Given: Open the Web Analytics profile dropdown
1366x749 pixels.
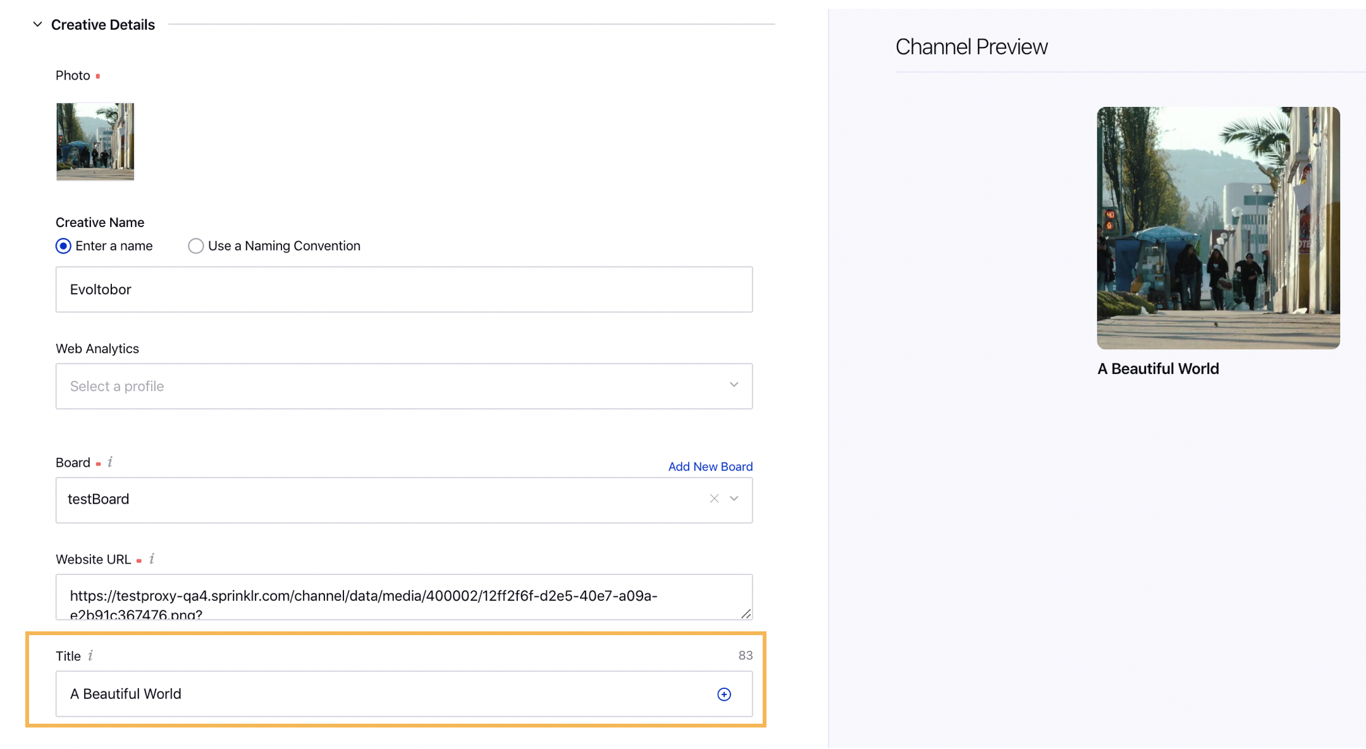Looking at the screenshot, I should pyautogui.click(x=733, y=385).
